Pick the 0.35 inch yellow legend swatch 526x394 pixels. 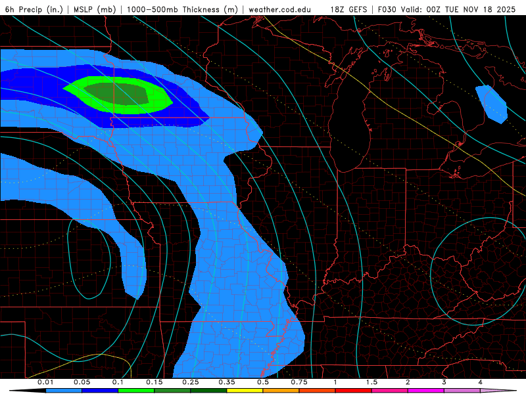(x=245, y=391)
